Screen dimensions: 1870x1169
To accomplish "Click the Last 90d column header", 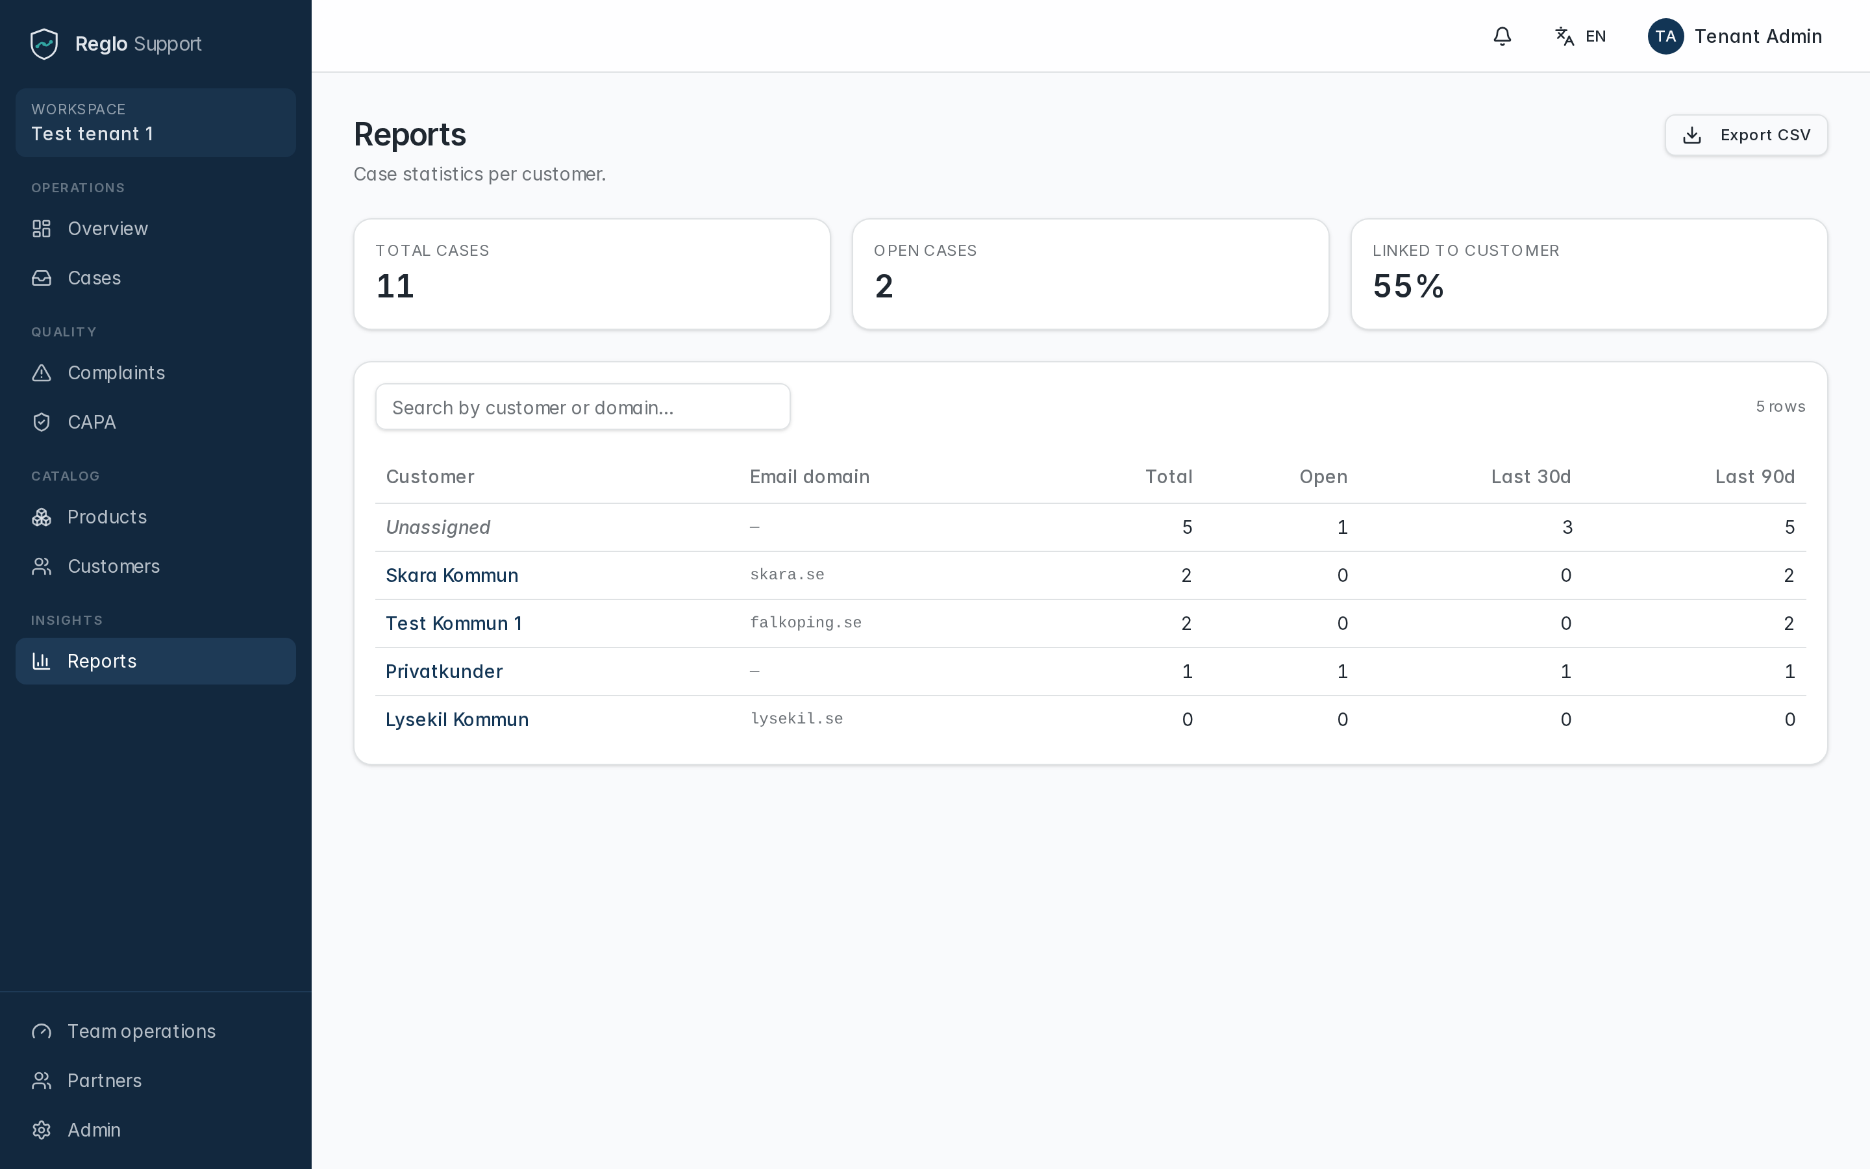I will pos(1755,477).
